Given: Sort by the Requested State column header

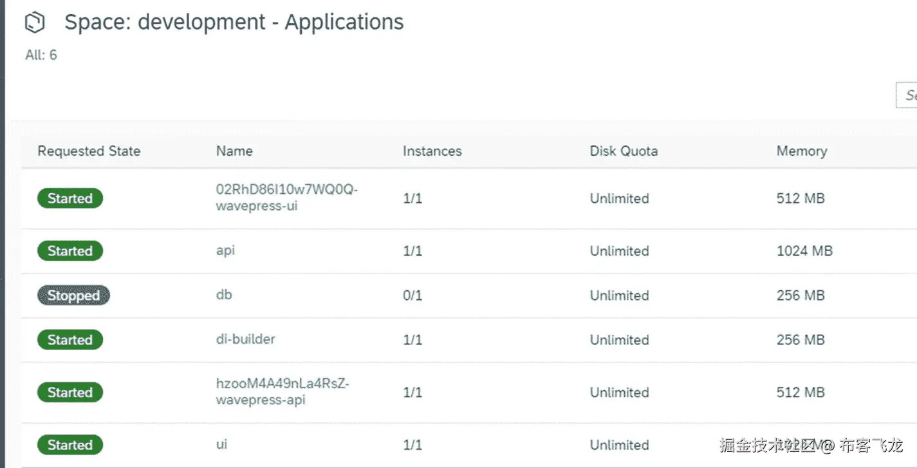Looking at the screenshot, I should coord(89,151).
